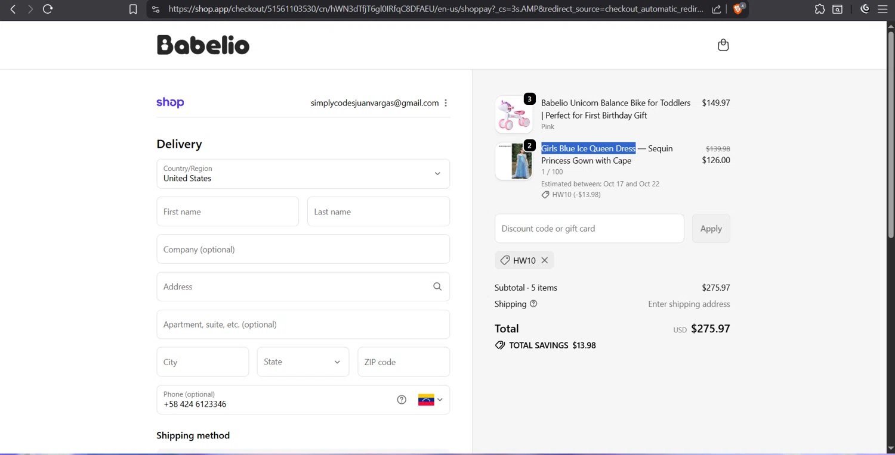The height and width of the screenshot is (455, 895).
Task: Open the shopping bag cart icon
Action: click(x=723, y=45)
